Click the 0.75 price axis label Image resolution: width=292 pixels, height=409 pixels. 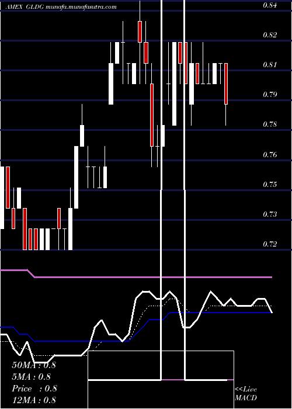pos(270,185)
